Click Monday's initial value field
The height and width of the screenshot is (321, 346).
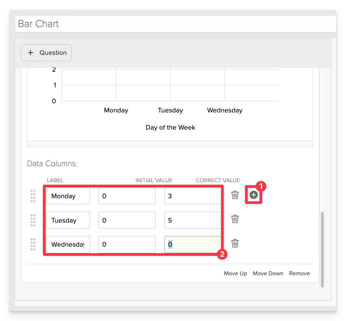(127, 196)
